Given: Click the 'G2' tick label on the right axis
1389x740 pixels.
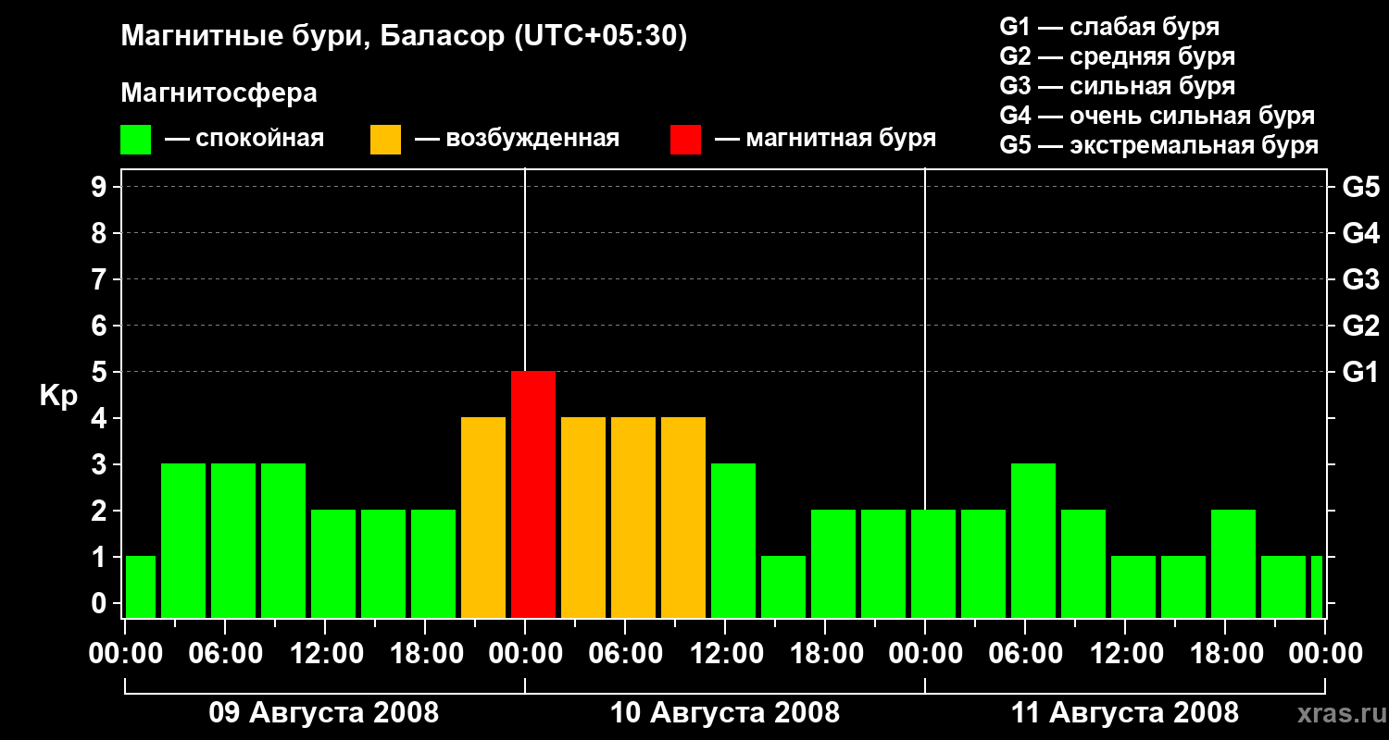Looking at the screenshot, I should pos(1361,326).
